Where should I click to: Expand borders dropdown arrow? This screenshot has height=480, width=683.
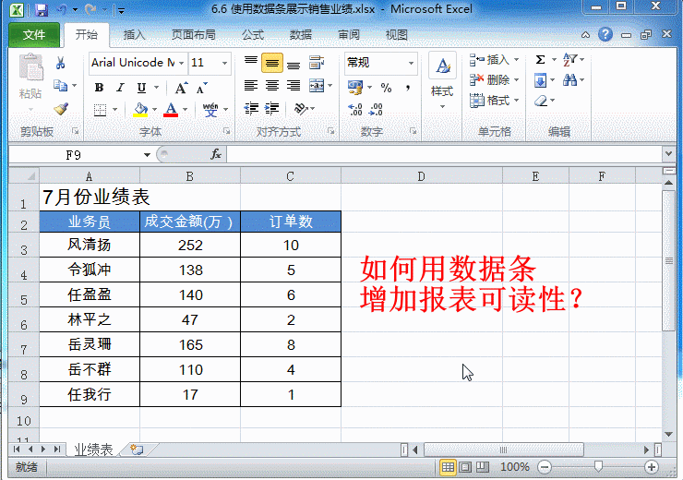115,109
